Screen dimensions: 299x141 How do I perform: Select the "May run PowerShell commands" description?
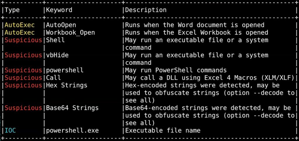coord(176,70)
